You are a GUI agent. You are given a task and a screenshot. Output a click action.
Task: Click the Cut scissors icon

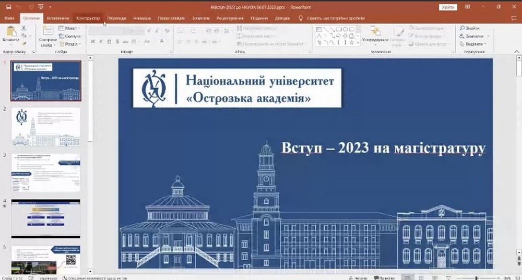point(24,28)
